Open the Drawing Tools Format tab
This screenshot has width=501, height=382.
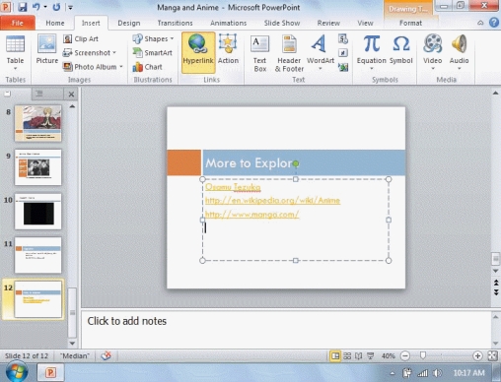(x=410, y=23)
